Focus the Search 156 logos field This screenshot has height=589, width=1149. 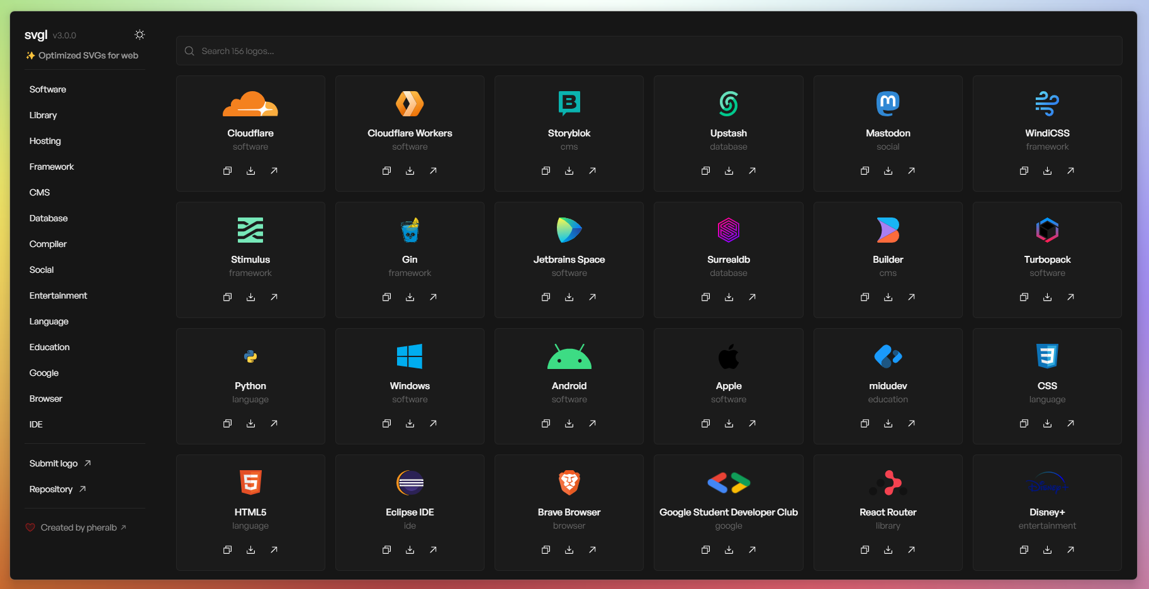(649, 51)
